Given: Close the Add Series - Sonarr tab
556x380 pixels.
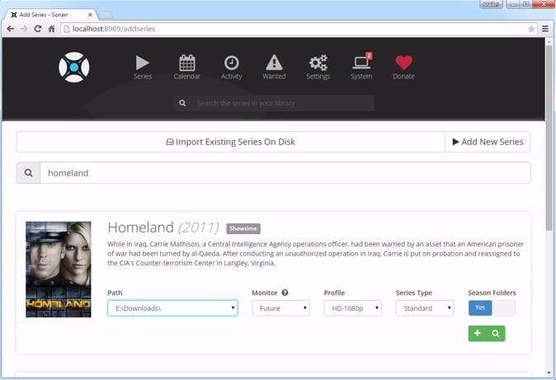Looking at the screenshot, I should pyautogui.click(x=90, y=15).
